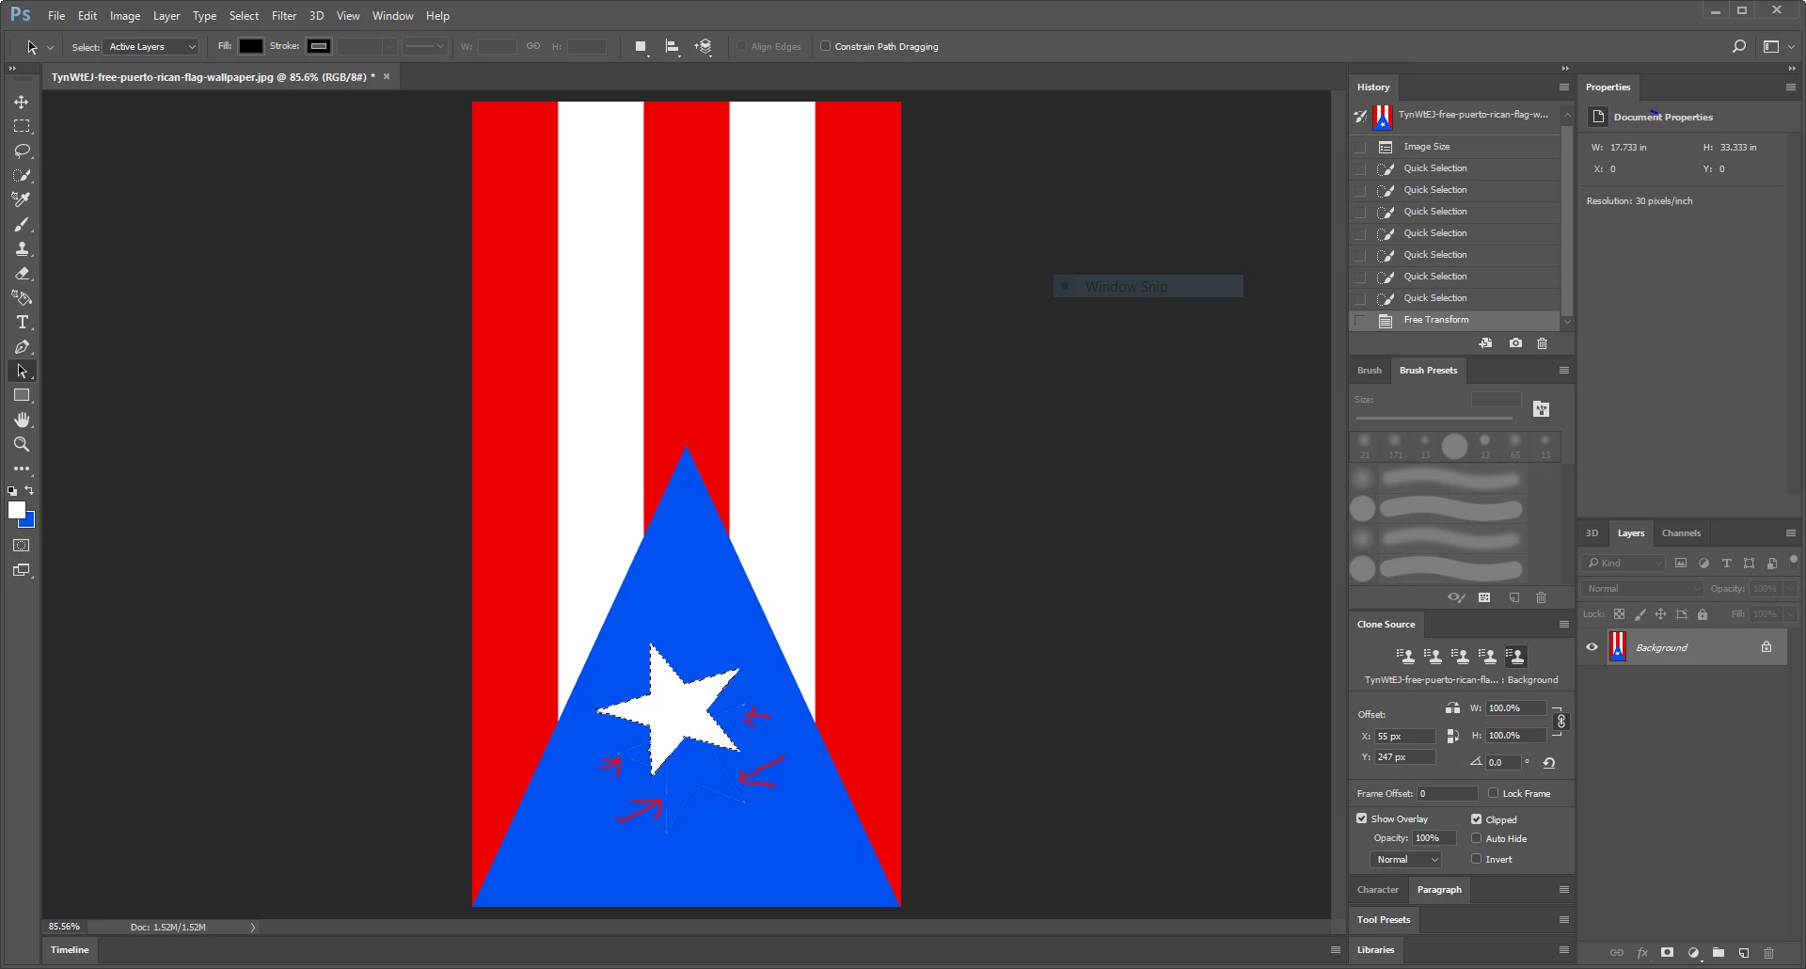The width and height of the screenshot is (1806, 969).
Task: Toggle Background layer visibility
Action: 1592,647
